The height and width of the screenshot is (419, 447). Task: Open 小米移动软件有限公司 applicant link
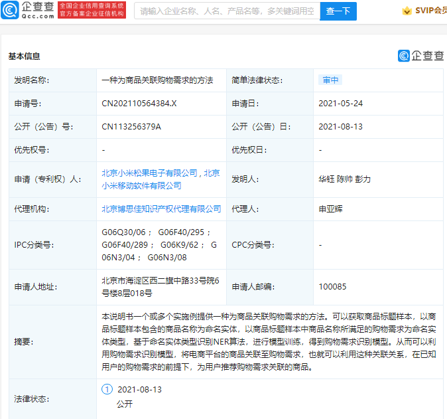point(141,186)
